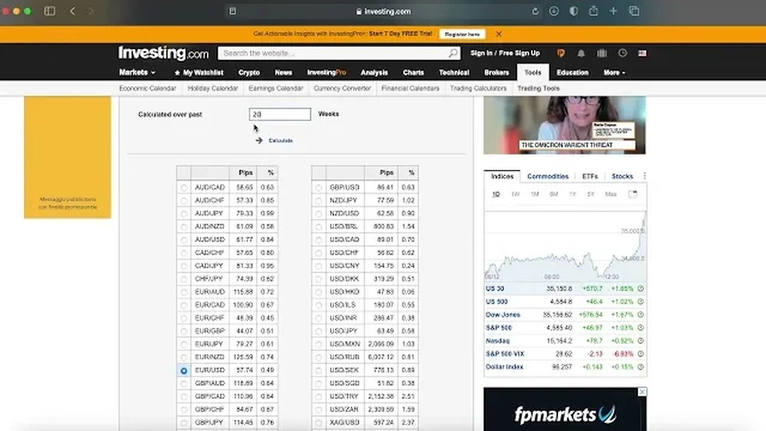Toggle the Safari sidebar icon
The width and height of the screenshot is (766, 431).
click(50, 11)
